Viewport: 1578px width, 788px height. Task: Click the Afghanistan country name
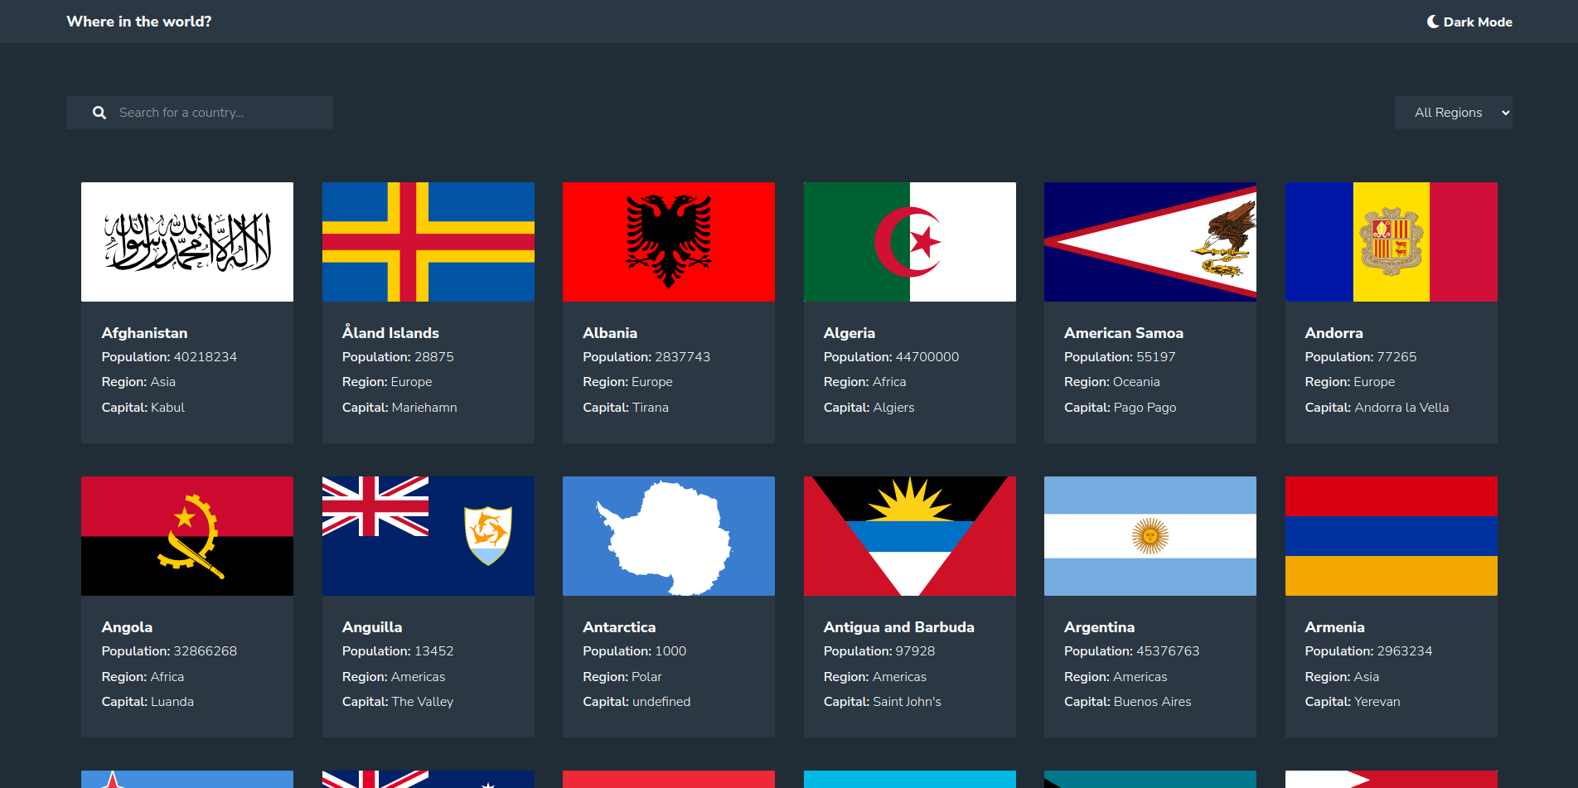pyautogui.click(x=145, y=333)
